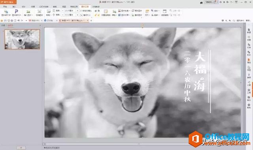Click the Send Backward button

coord(176,15)
